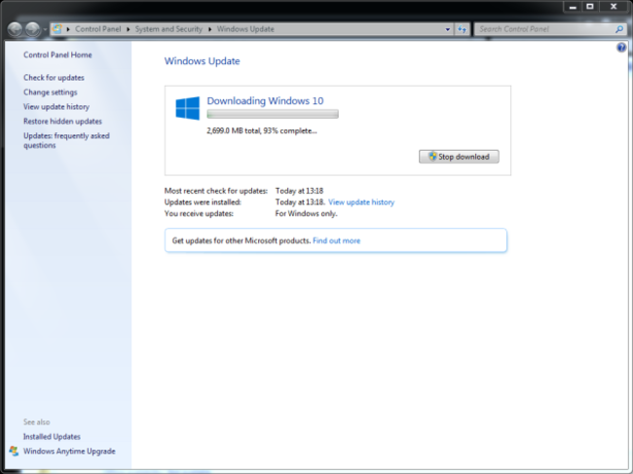This screenshot has width=633, height=474.
Task: Minimize the Windows Update window
Action: coord(573,7)
